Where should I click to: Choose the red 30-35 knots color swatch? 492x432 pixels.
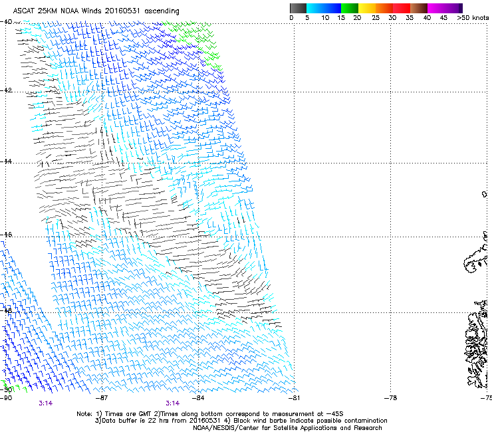[x=402, y=8]
